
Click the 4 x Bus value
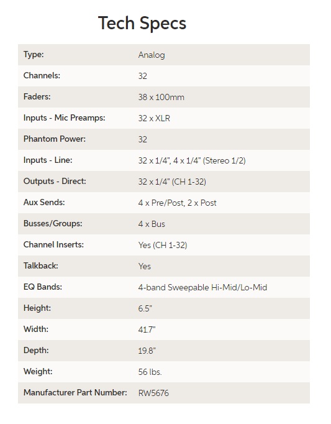(152, 224)
